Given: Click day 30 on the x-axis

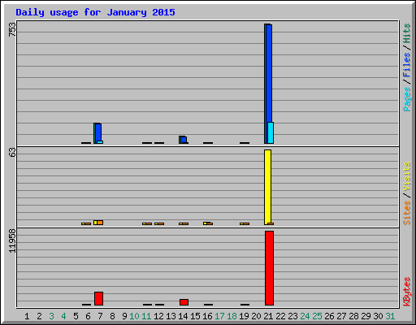Looking at the screenshot, I should click(x=378, y=316).
